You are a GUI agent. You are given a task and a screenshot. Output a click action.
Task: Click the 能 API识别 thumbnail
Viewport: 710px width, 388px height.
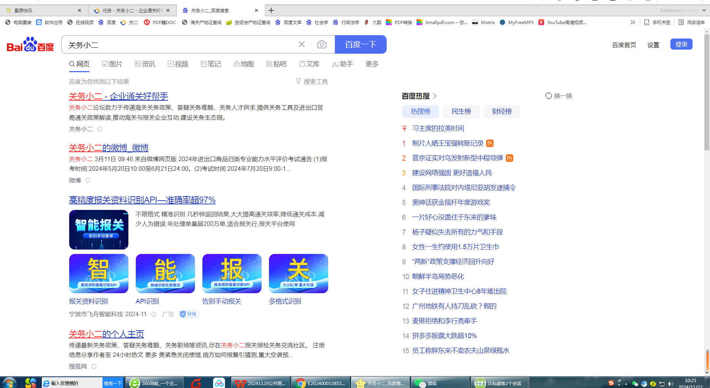click(x=165, y=274)
